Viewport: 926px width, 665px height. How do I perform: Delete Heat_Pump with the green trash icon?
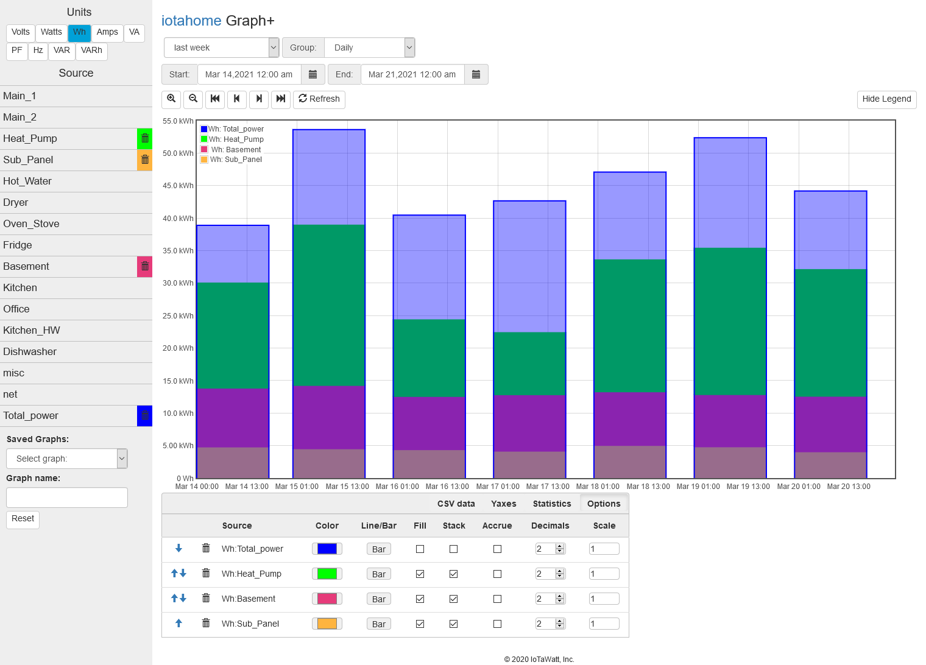pyautogui.click(x=145, y=139)
